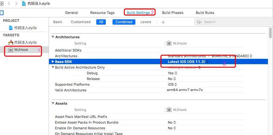Select the Supported Platforms setting name

(x=72, y=84)
